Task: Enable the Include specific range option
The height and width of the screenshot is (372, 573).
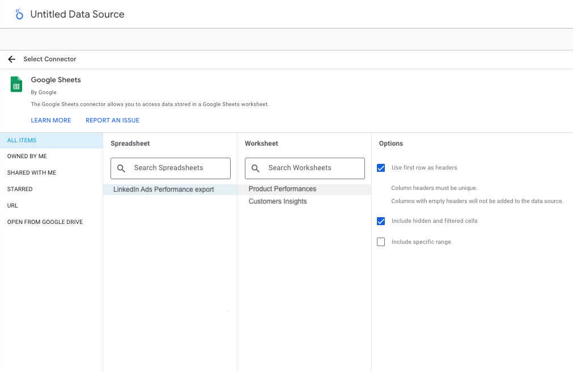Action: [x=381, y=242]
